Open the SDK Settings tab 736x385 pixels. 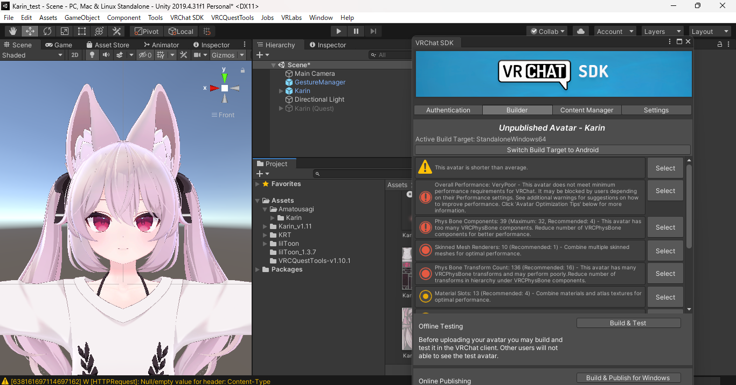pyautogui.click(x=656, y=110)
